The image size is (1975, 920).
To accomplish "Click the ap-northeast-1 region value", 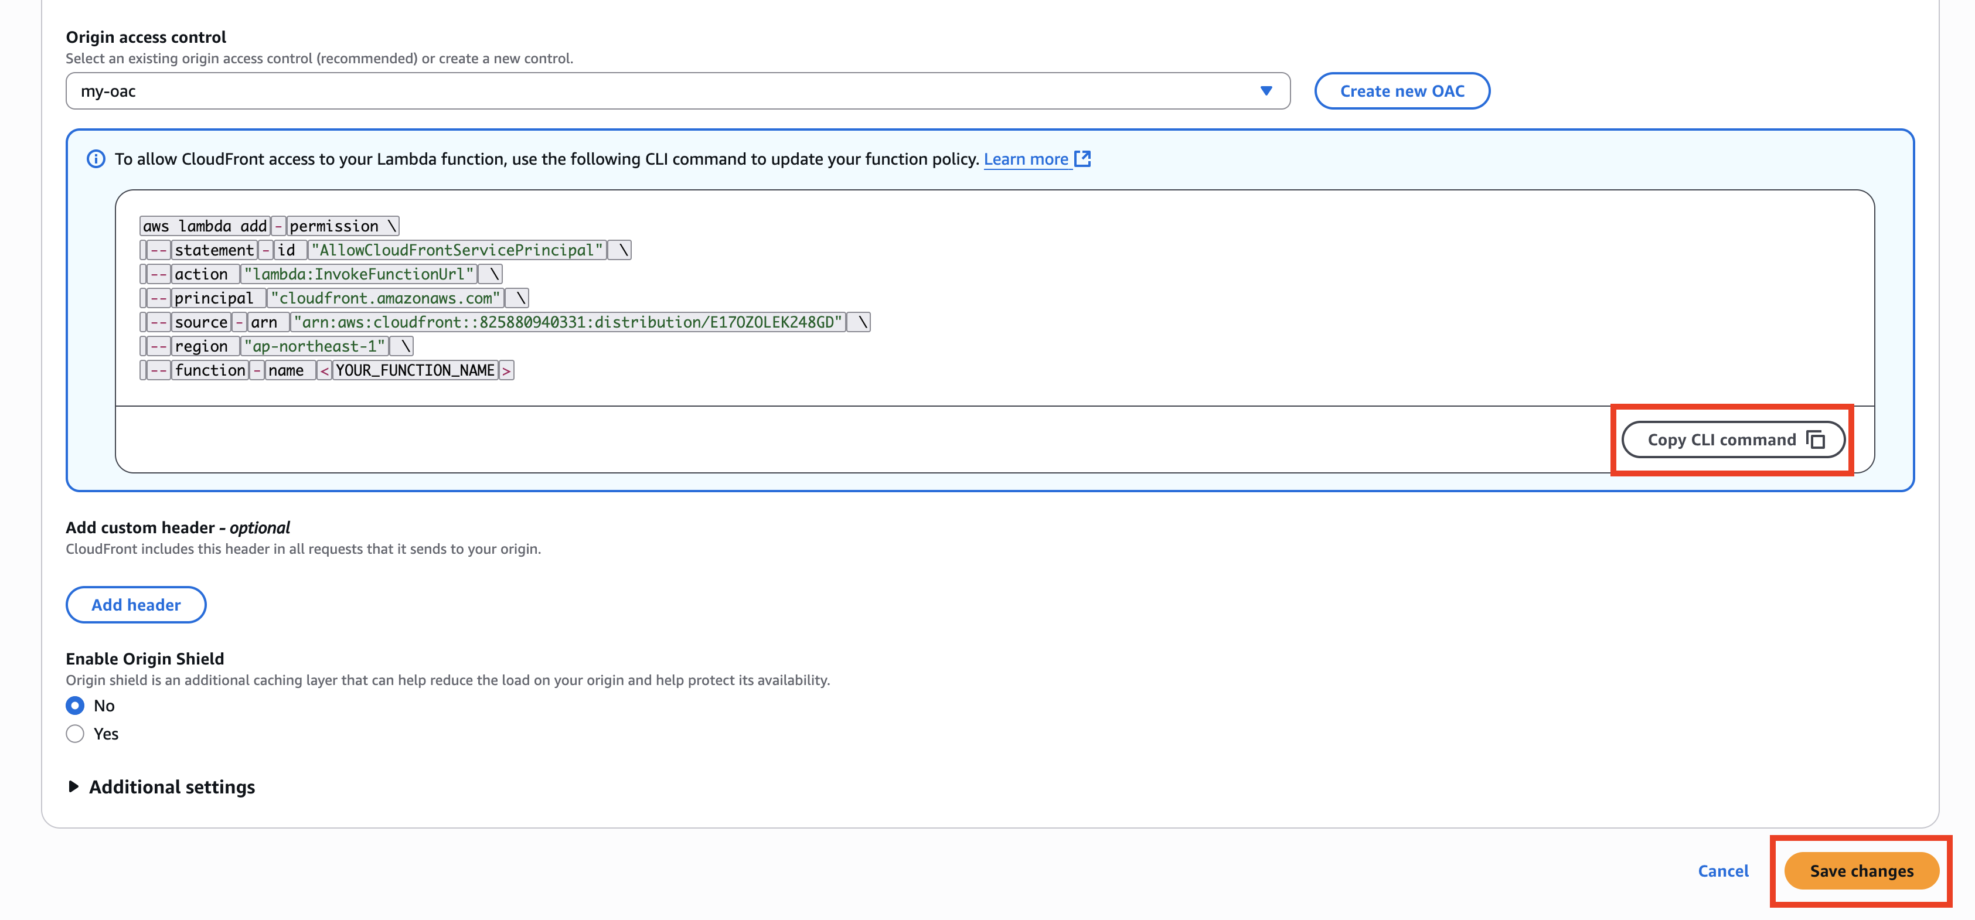I will pos(314,346).
